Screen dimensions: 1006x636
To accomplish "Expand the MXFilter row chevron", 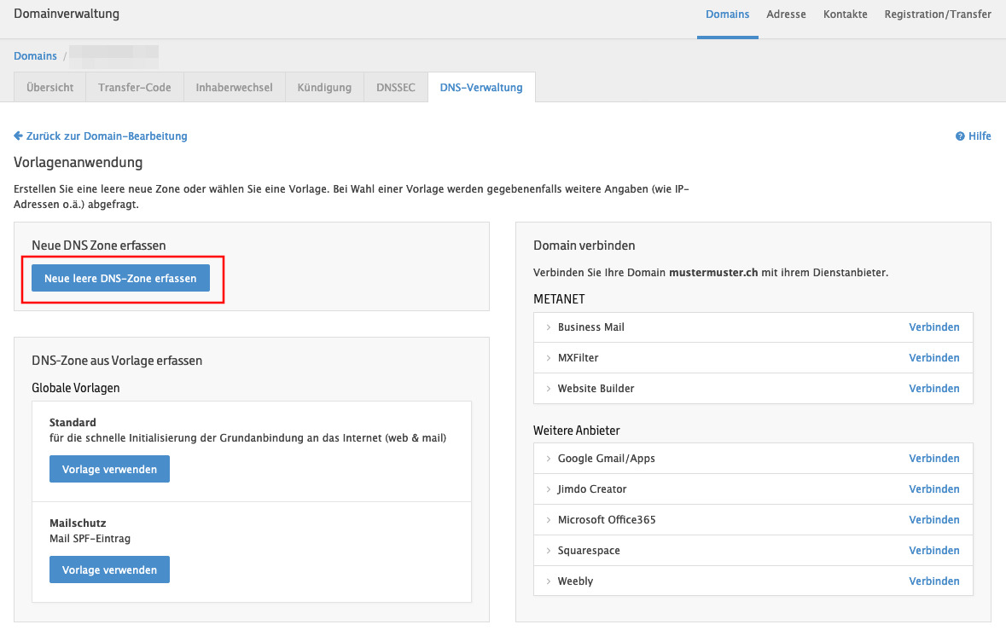I will click(x=548, y=358).
